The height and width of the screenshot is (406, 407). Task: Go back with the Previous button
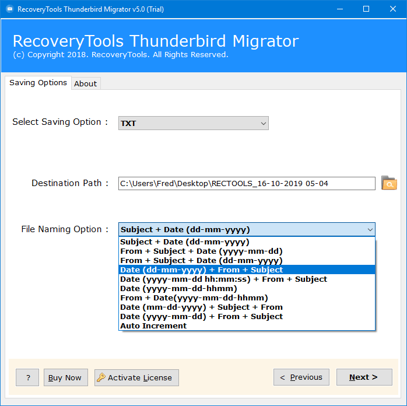pyautogui.click(x=301, y=377)
